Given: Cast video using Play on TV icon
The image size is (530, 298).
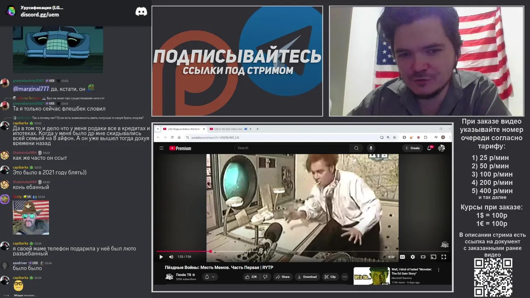Looking at the screenshot, I should (433, 257).
